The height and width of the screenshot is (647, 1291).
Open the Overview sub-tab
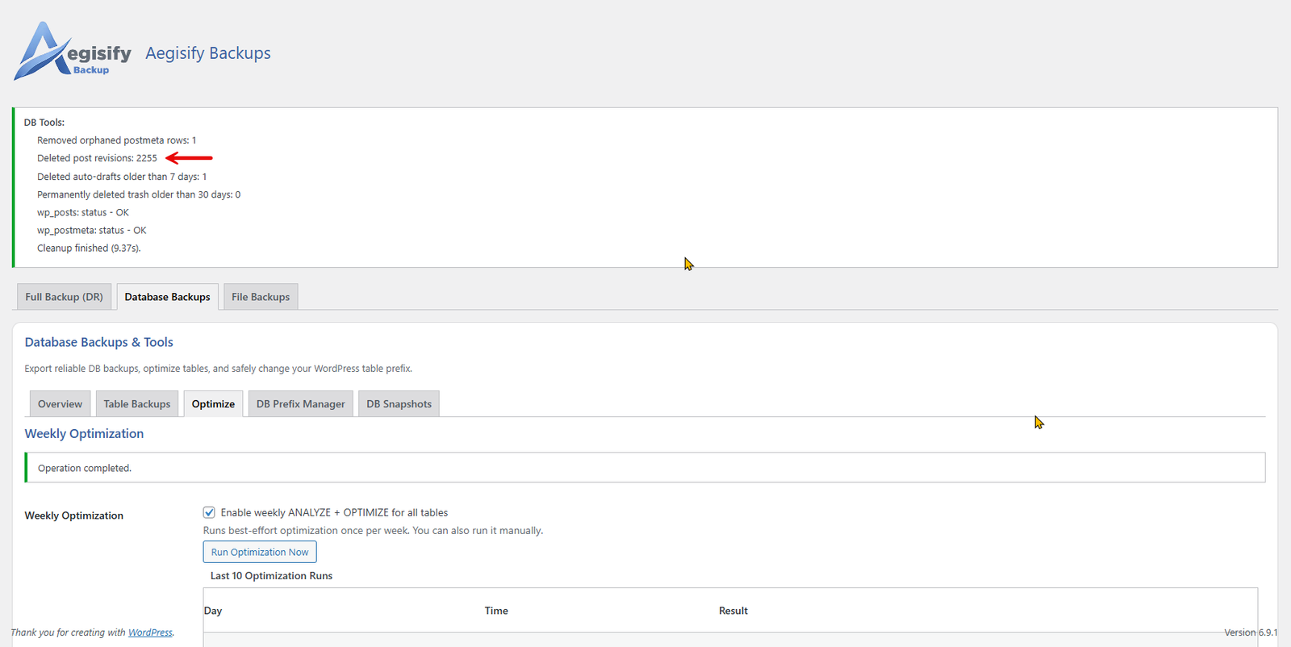click(60, 404)
